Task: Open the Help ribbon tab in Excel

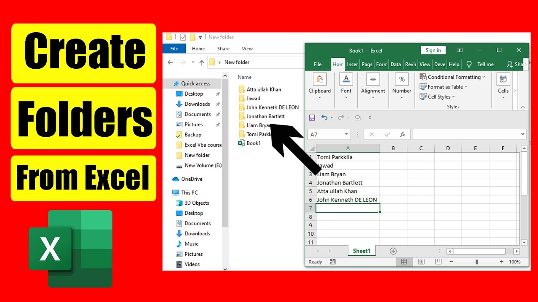Action: pyautogui.click(x=454, y=64)
